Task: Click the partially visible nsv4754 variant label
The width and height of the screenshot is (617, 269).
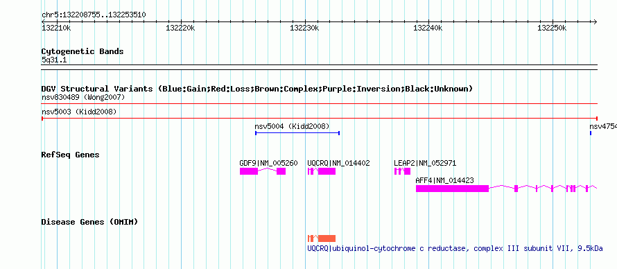Action: click(603, 127)
